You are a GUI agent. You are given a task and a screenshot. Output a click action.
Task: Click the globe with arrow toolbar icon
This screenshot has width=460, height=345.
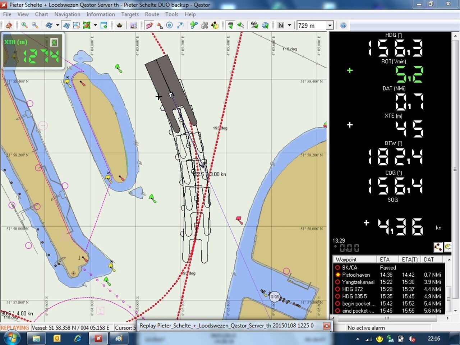(x=265, y=25)
